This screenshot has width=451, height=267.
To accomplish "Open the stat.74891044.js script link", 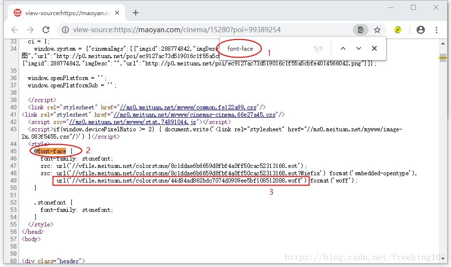I will (x=133, y=122).
